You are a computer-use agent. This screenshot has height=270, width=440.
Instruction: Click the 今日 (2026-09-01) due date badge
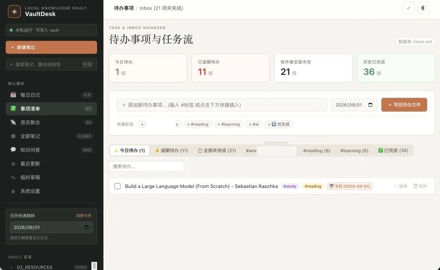point(350,186)
